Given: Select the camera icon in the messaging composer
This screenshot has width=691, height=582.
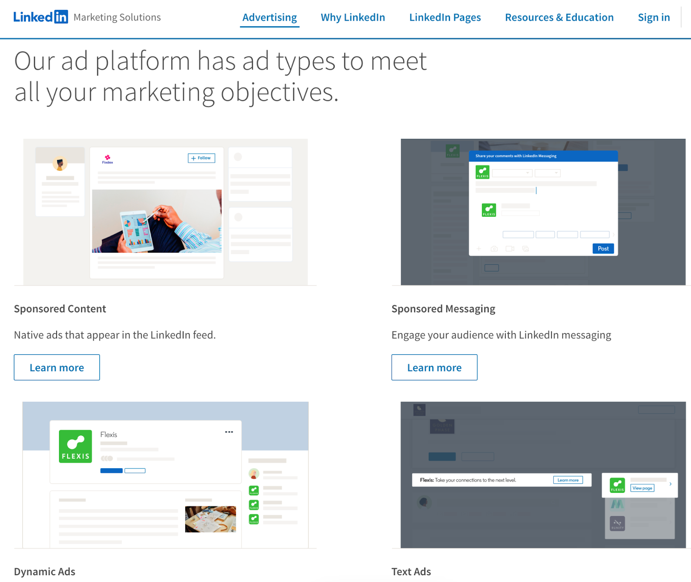Looking at the screenshot, I should [494, 249].
